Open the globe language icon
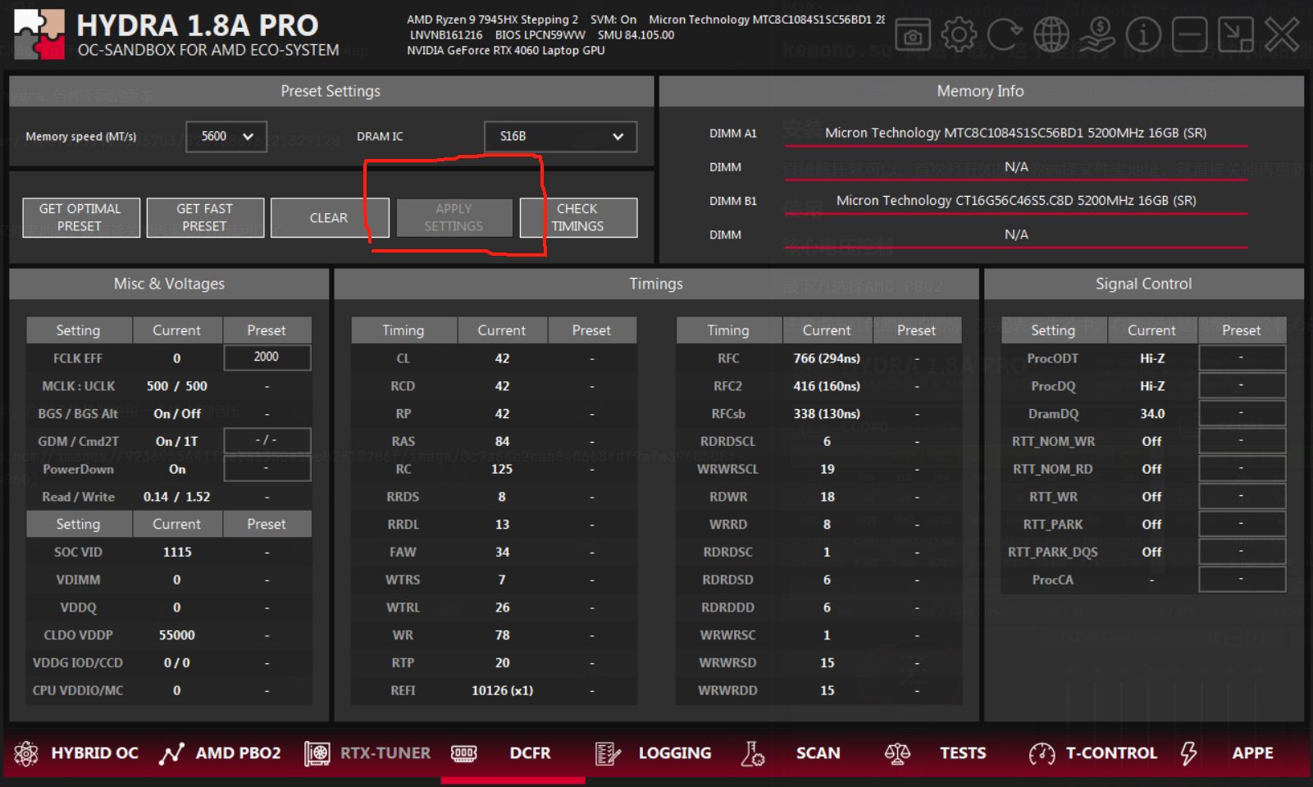This screenshot has height=787, width=1313. point(1051,35)
